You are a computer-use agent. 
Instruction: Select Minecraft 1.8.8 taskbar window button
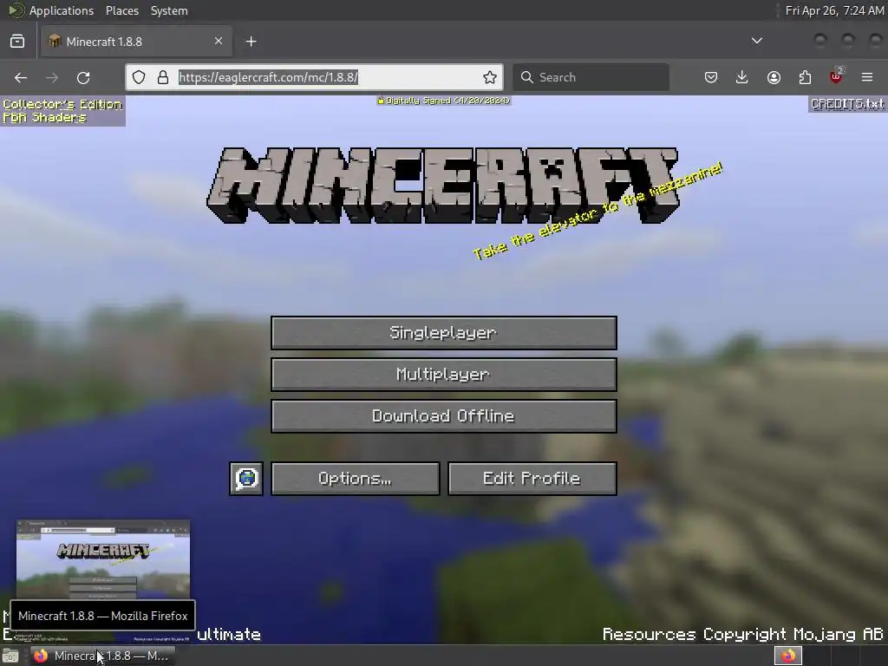click(103, 656)
